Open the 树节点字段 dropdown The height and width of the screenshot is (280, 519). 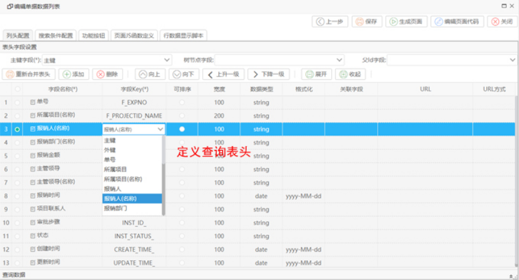coord(340,60)
